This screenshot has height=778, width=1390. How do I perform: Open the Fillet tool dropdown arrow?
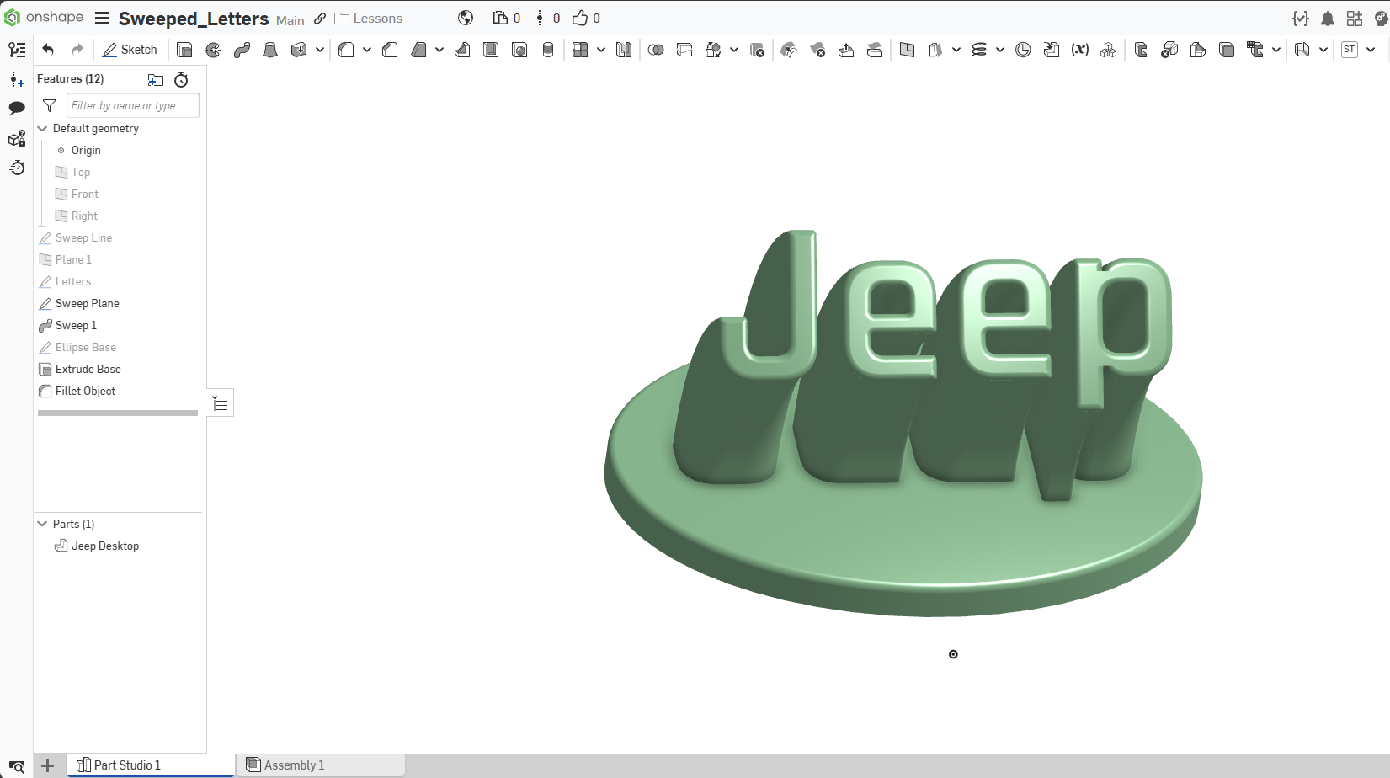(367, 50)
